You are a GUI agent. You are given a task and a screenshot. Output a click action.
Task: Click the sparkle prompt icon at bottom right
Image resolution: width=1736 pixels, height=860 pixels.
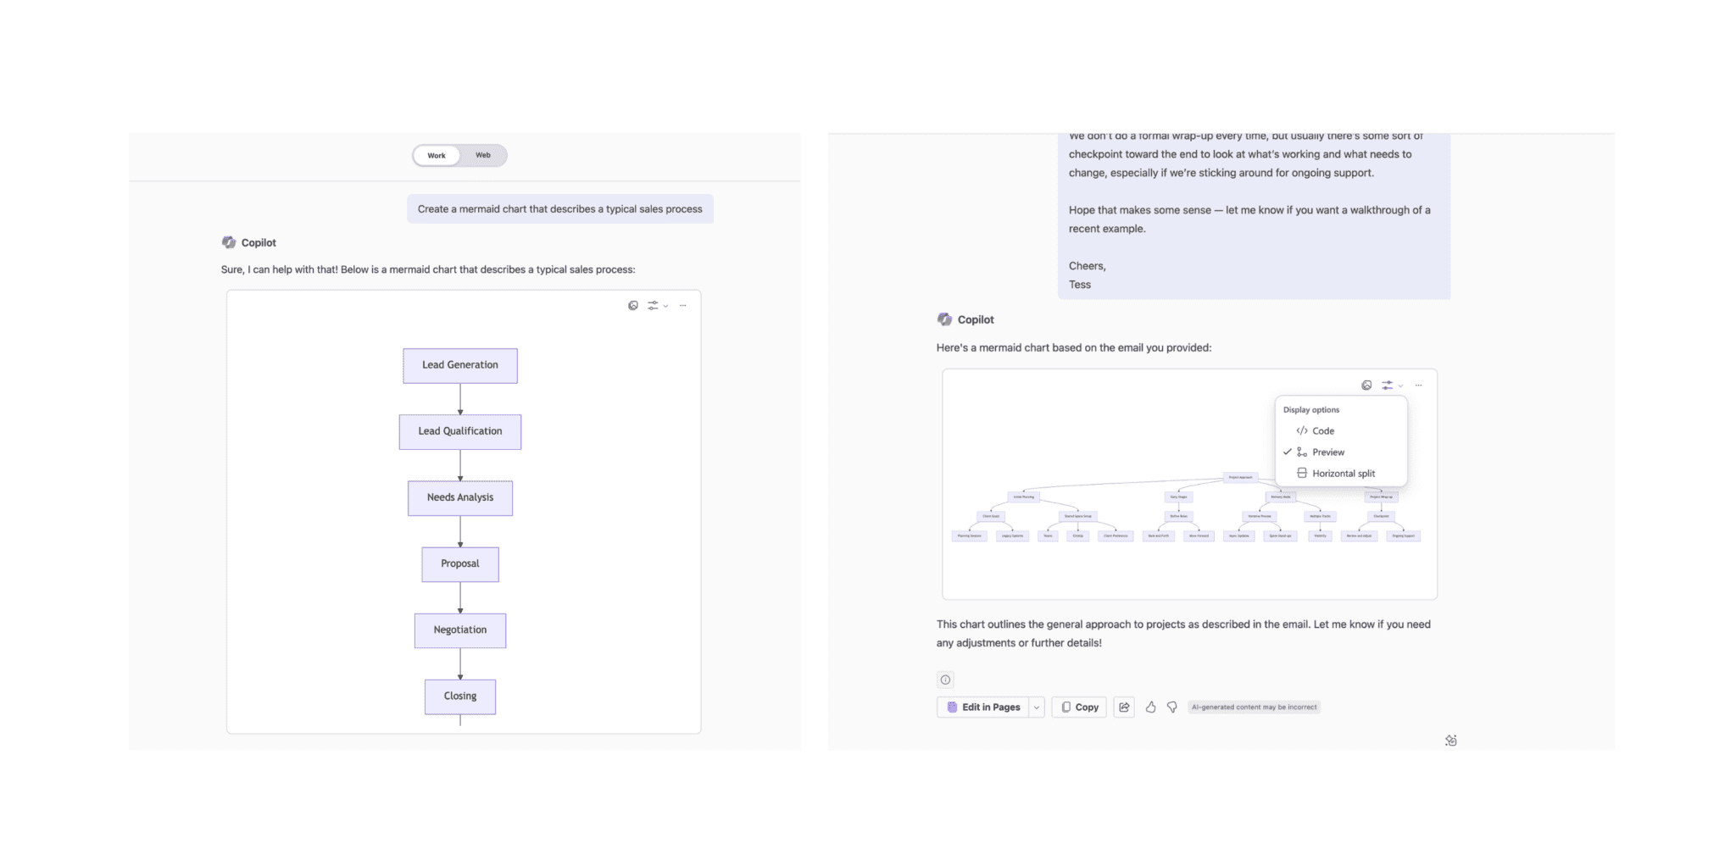point(1450,741)
